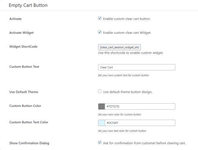Click the 'Enable custom clear cart Widget.' label text

click(127, 32)
